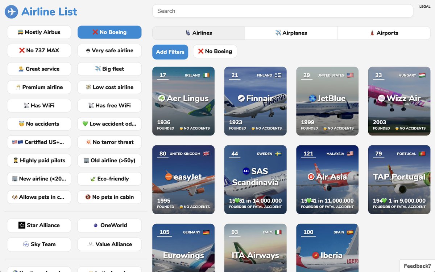Click the Malaysia flag on Air Asia card
This screenshot has height=272, width=435.
pos(350,154)
